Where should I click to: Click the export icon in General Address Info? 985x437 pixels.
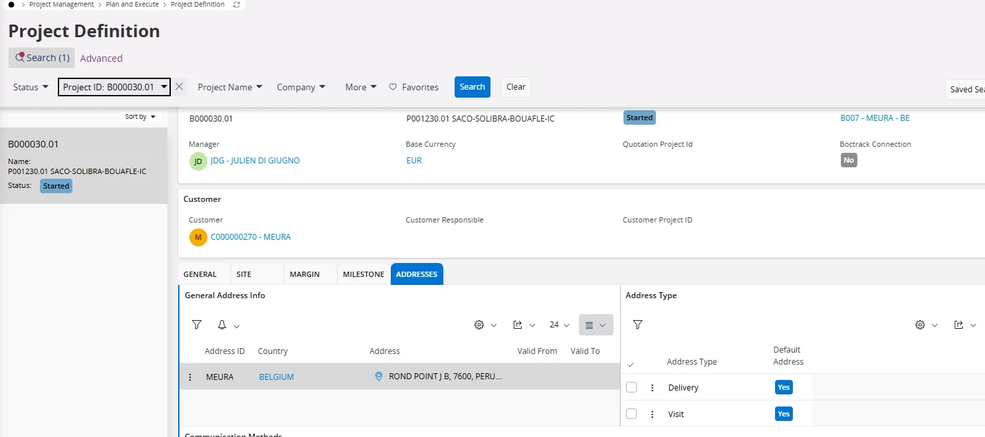(518, 325)
